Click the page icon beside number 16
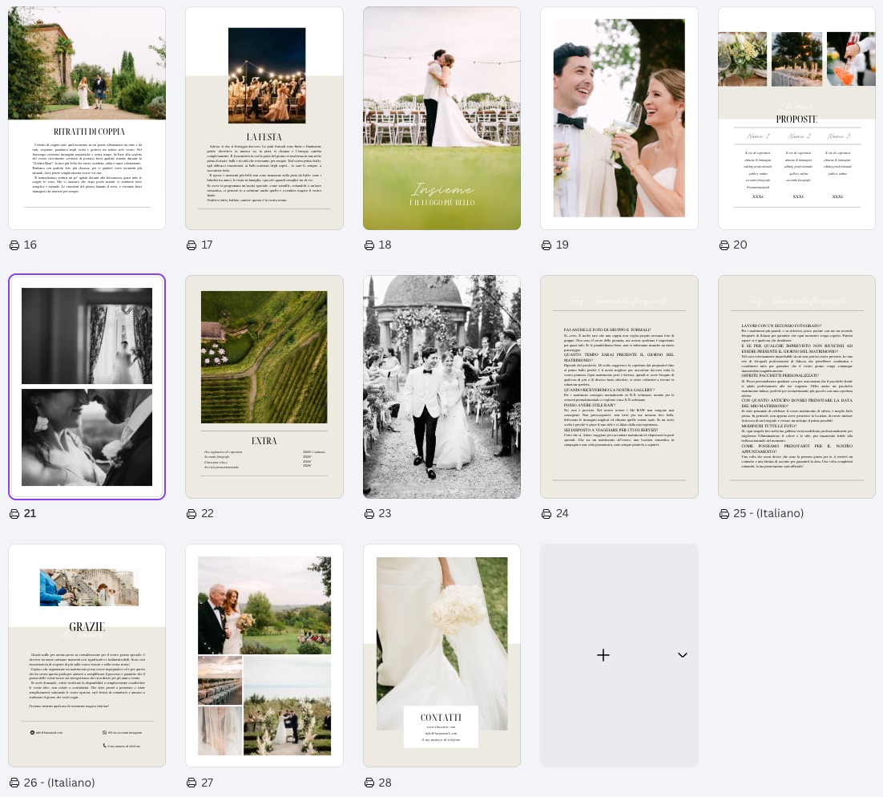 14,245
